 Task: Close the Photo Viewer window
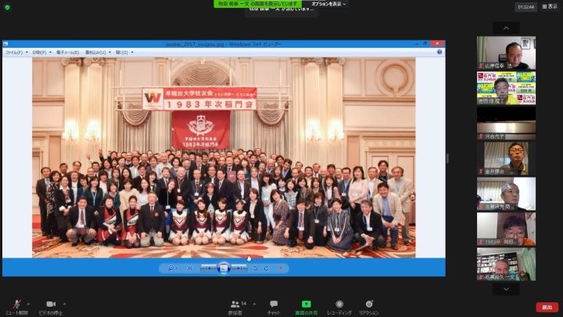click(x=437, y=44)
